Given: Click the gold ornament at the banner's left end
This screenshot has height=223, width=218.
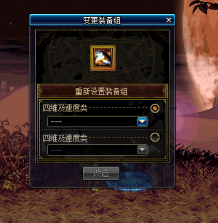Looking at the screenshot, I should click(40, 90).
